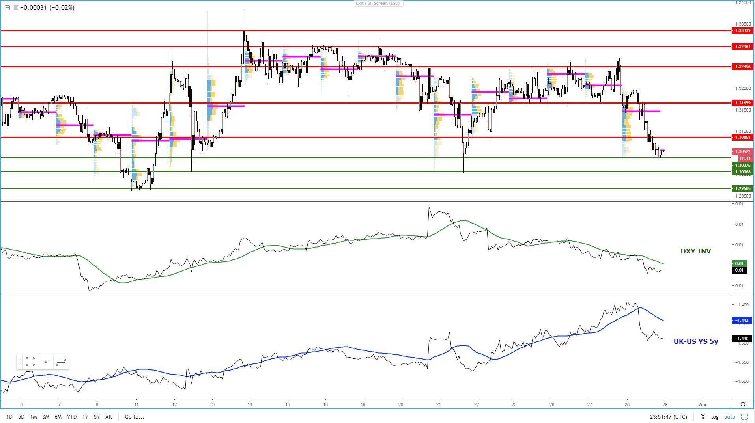This screenshot has height=423, width=755.
Task: Select the 1.33339 red price level label
Action: pyautogui.click(x=742, y=30)
